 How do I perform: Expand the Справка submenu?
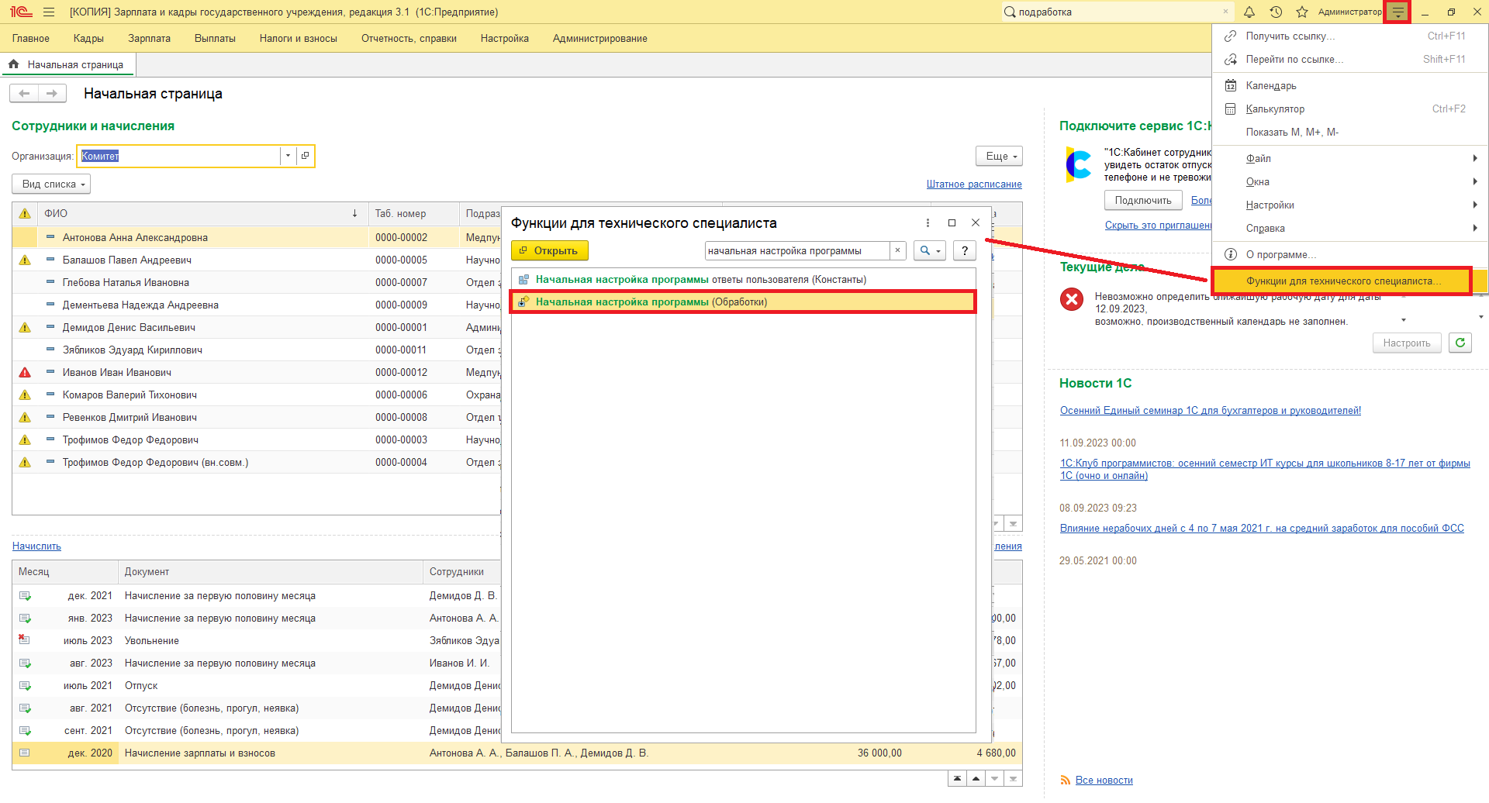[x=1349, y=229]
